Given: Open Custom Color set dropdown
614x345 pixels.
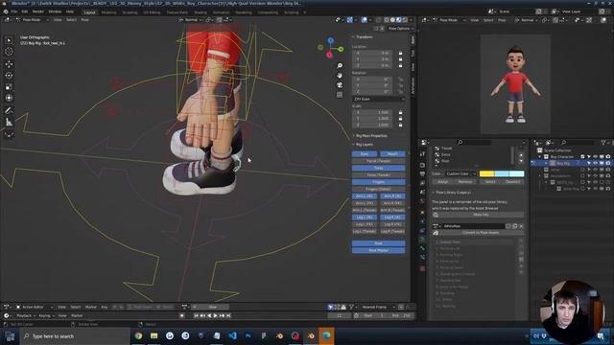Looking at the screenshot, I should pos(460,173).
